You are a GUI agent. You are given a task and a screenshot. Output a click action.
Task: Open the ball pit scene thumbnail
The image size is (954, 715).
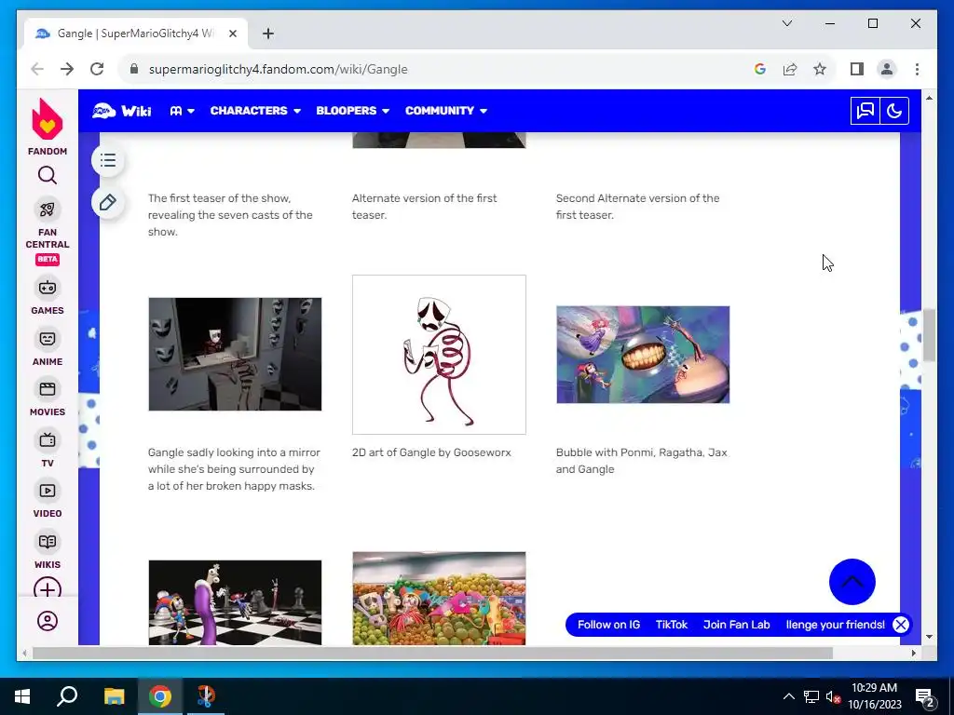click(x=439, y=599)
